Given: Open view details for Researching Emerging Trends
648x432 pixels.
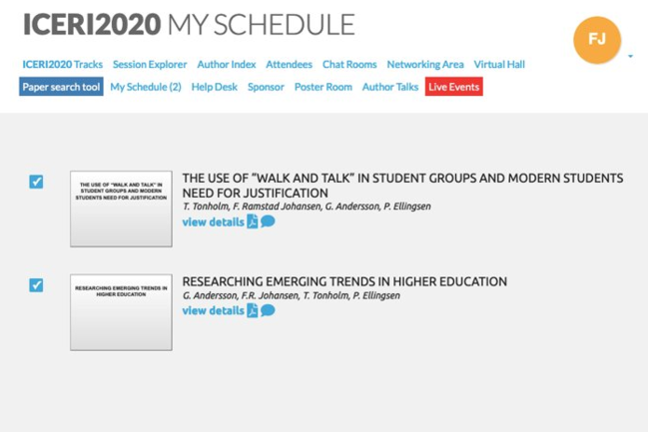Looking at the screenshot, I should pos(214,310).
